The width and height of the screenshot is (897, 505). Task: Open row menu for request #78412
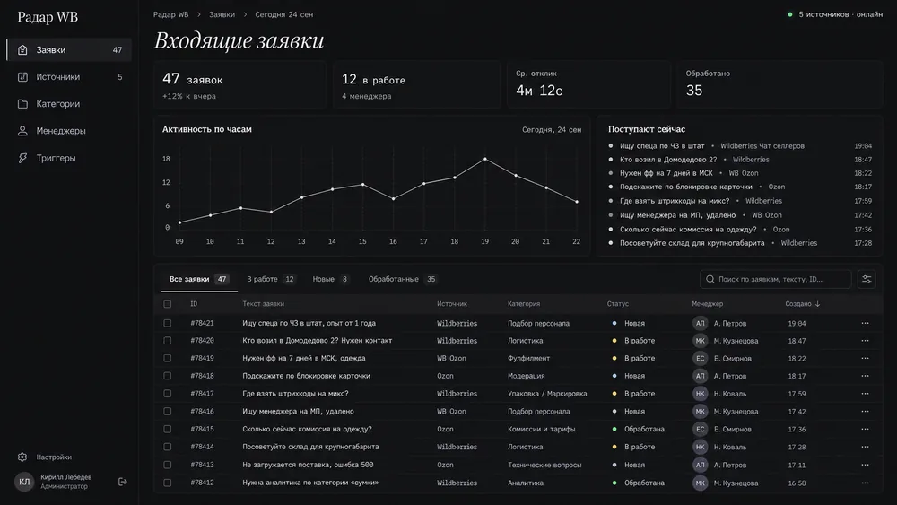coord(865,483)
